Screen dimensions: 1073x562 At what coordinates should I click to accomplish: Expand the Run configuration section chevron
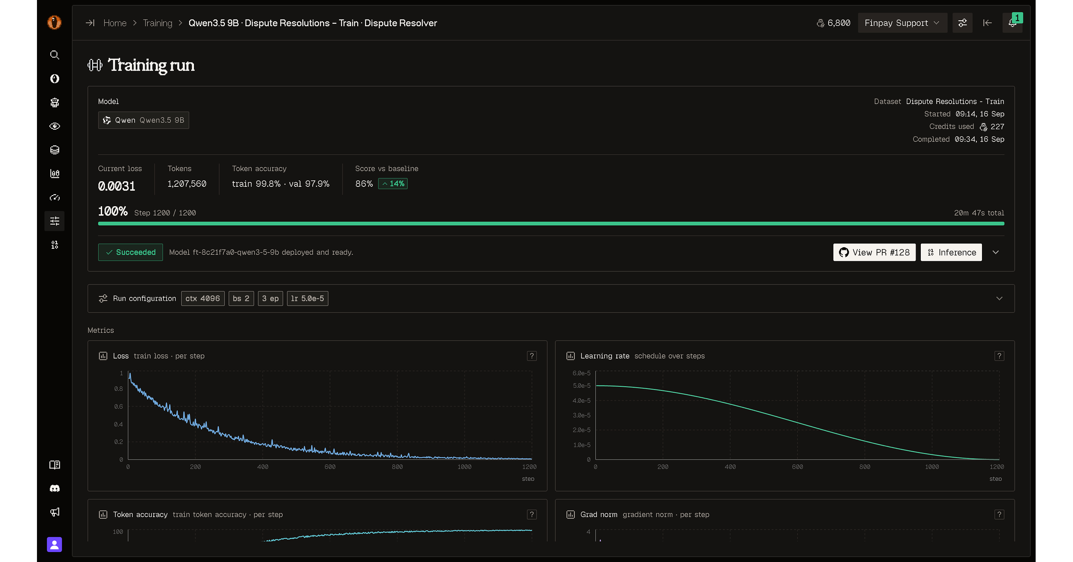pyautogui.click(x=999, y=299)
